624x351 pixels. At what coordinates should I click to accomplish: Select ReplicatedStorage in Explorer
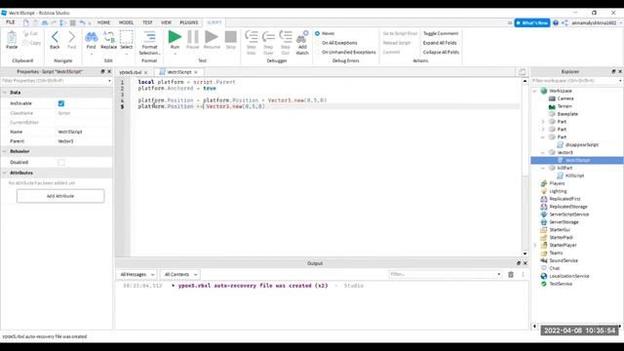click(x=567, y=207)
